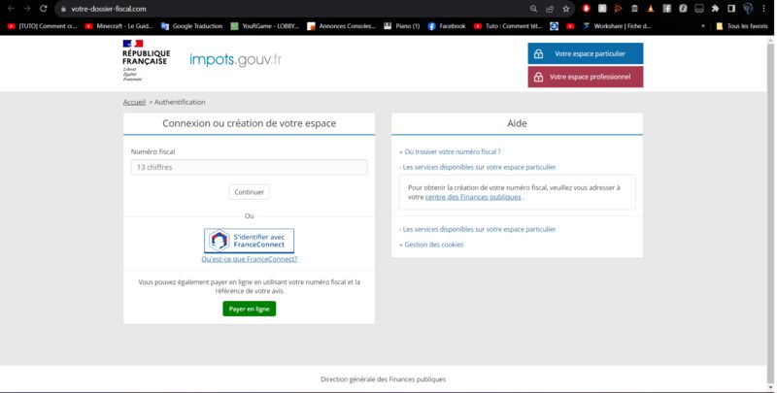Open the 'Tuto : Comment tél...' bookmark

pos(508,26)
